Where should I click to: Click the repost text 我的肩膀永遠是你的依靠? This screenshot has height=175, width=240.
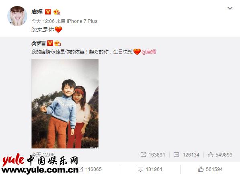click(58, 52)
